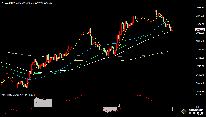The width and height of the screenshot is (206, 117).
Task: Select the 1791.20 price axis label
Action: [x=200, y=58]
